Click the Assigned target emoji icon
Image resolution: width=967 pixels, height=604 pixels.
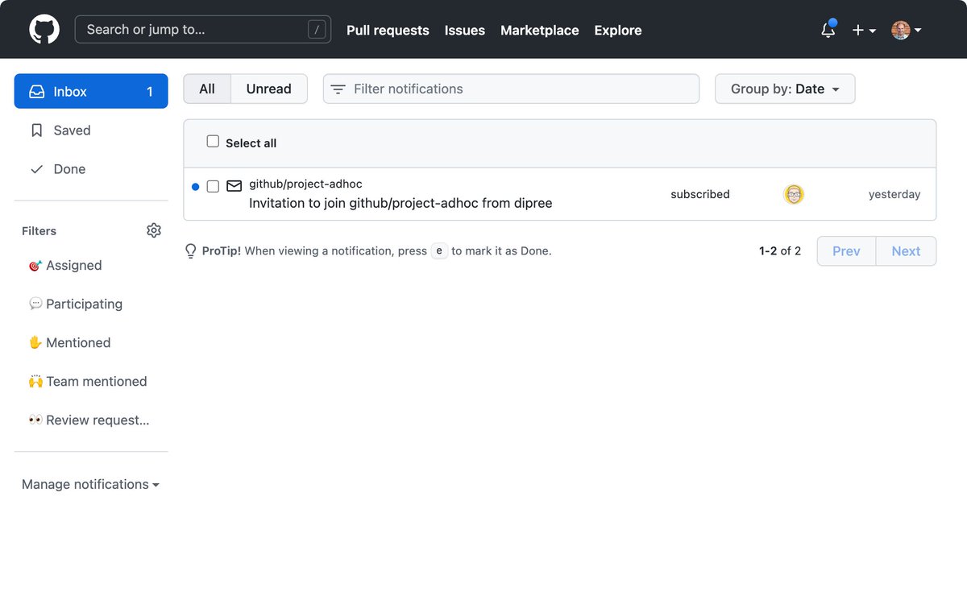tap(35, 265)
